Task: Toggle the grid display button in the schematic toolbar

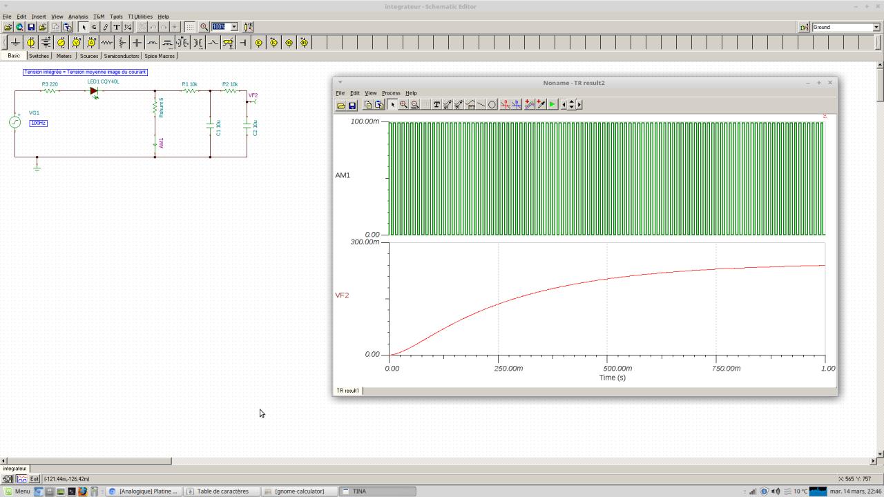Action: [189, 27]
